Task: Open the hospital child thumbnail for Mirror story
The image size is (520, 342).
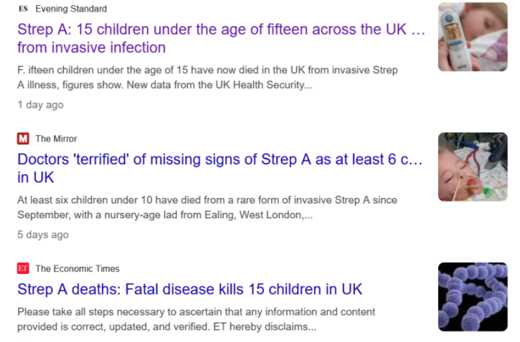Action: 472,167
